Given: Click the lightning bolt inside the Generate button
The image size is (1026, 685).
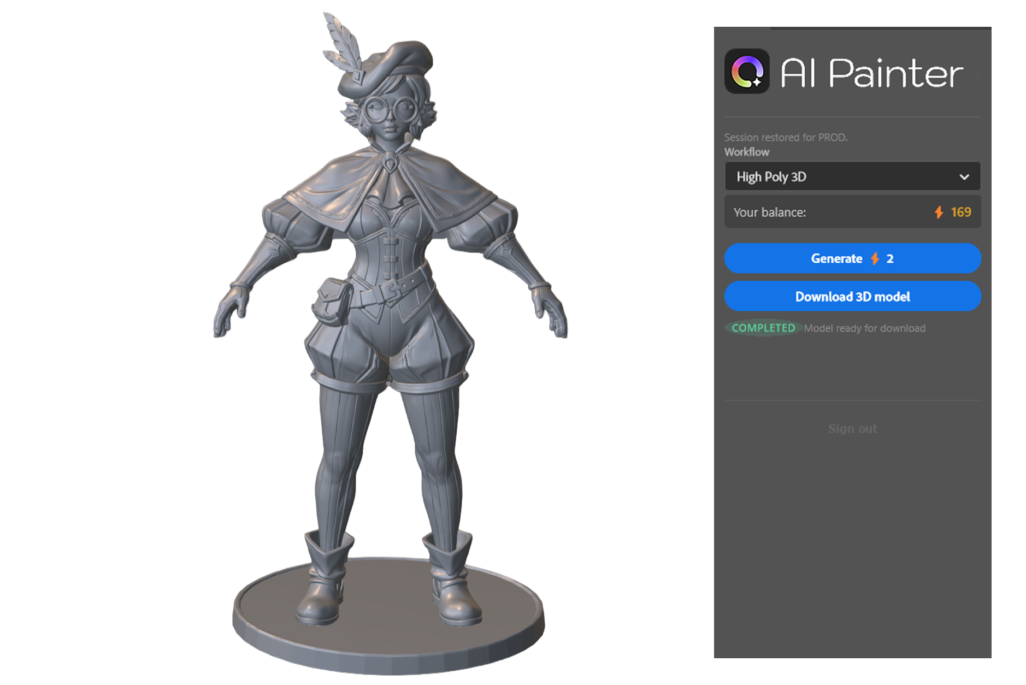Looking at the screenshot, I should click(x=876, y=258).
